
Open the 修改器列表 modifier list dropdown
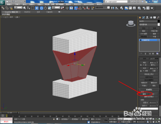coord(149,24)
